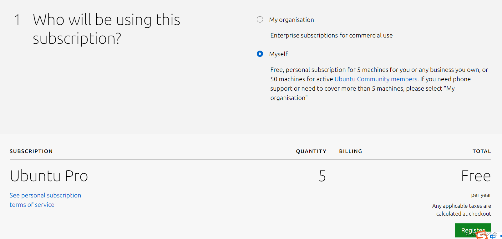Click the quantity value 5

coord(322,176)
